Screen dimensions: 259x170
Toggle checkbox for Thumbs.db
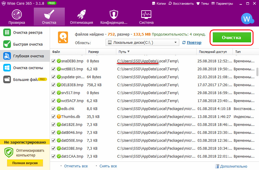(54, 116)
